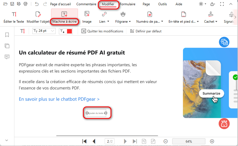Open the Commentaire tab

[86, 4]
